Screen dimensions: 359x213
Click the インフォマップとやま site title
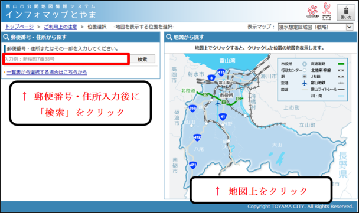point(51,14)
